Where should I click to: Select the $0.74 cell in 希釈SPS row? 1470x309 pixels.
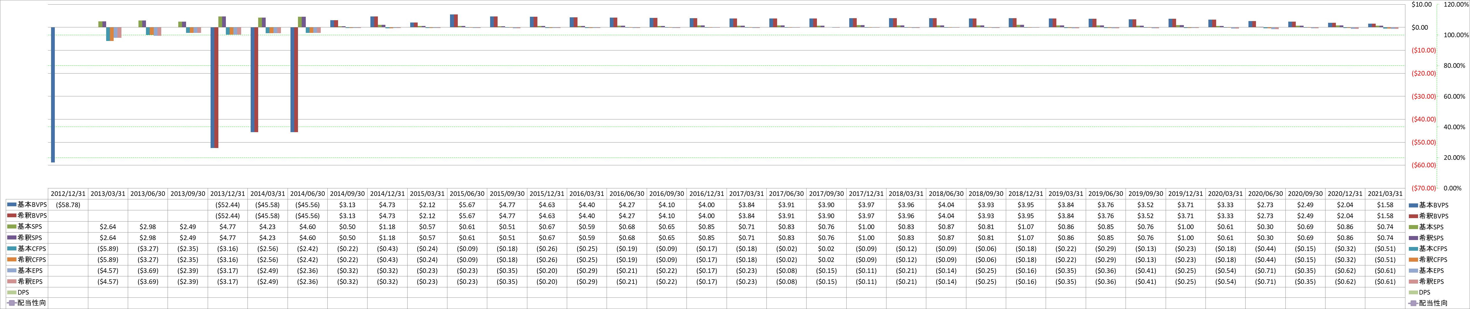(x=1385, y=238)
